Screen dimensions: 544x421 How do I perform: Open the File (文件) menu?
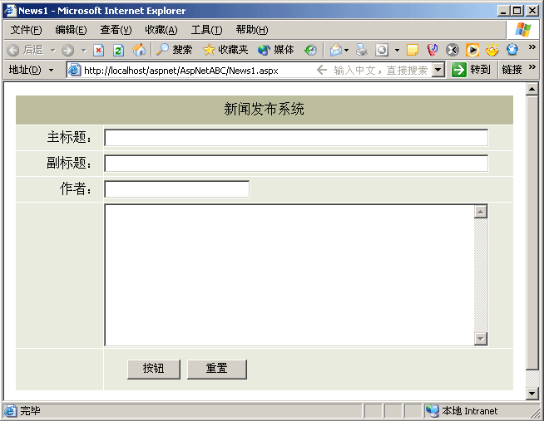(26, 30)
